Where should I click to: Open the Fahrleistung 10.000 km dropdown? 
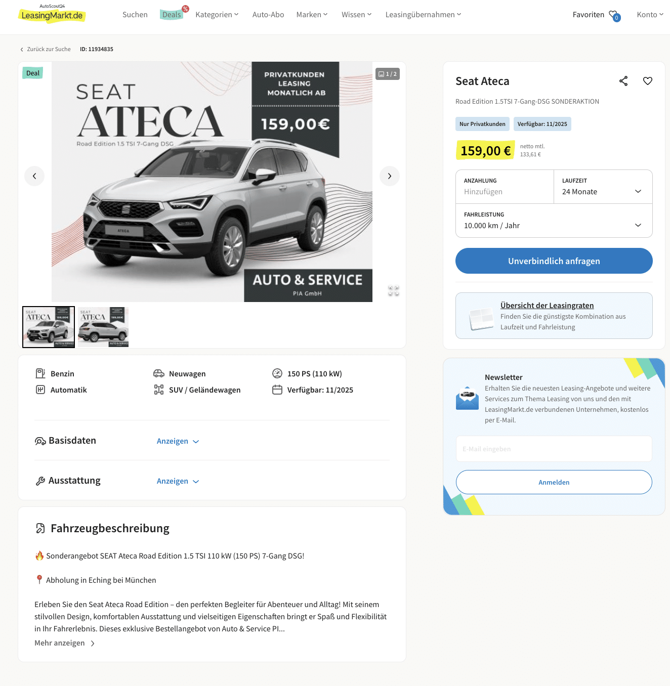[554, 221]
